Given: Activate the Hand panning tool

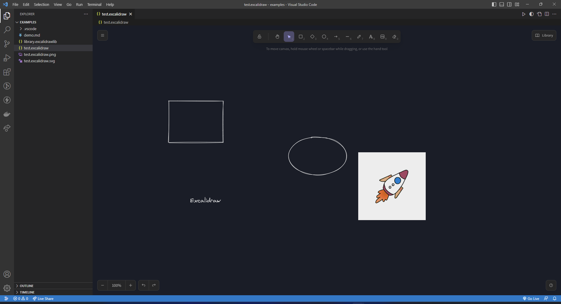Looking at the screenshot, I should tap(277, 37).
